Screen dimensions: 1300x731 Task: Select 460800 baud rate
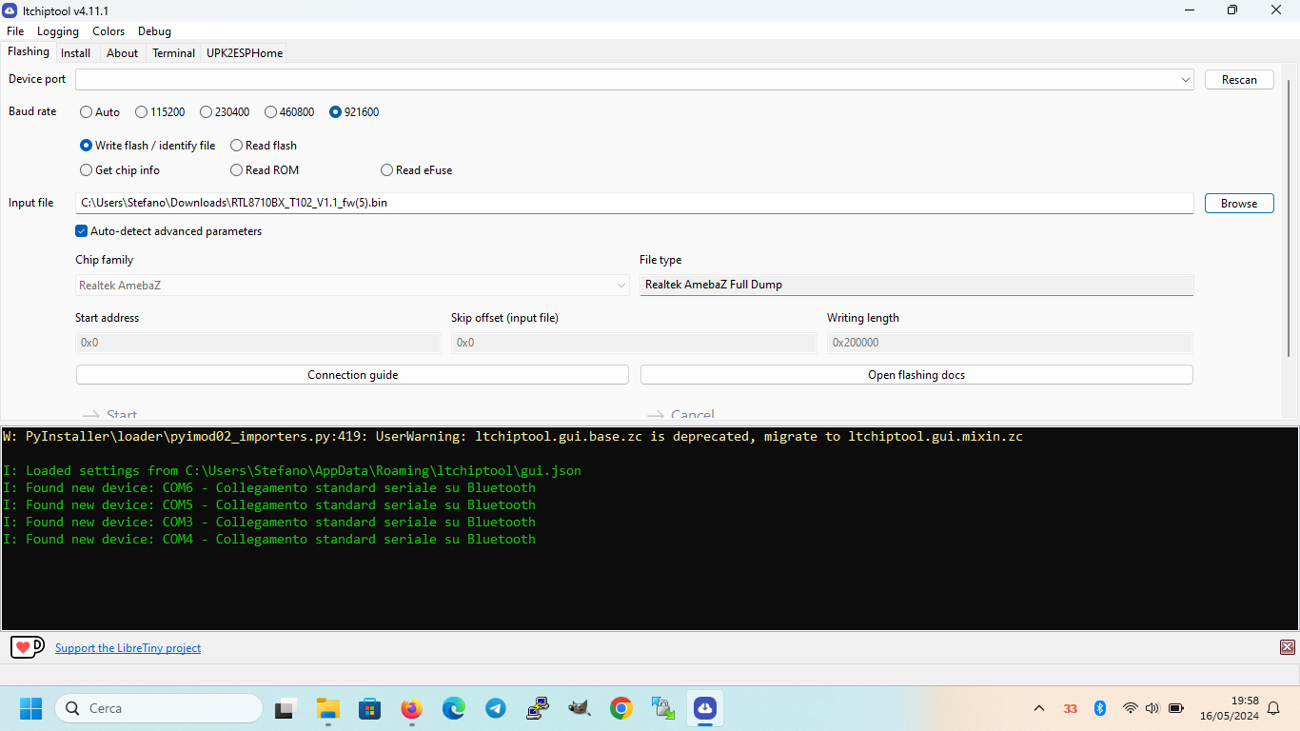[289, 112]
